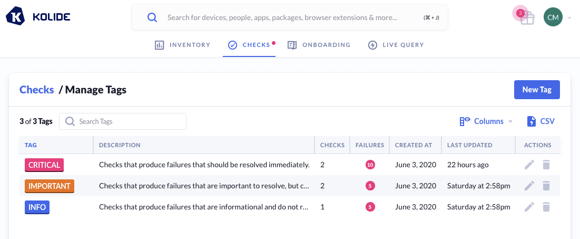This screenshot has width=580, height=239.
Task: Follow the Checks breadcrumb link
Action: [x=36, y=90]
